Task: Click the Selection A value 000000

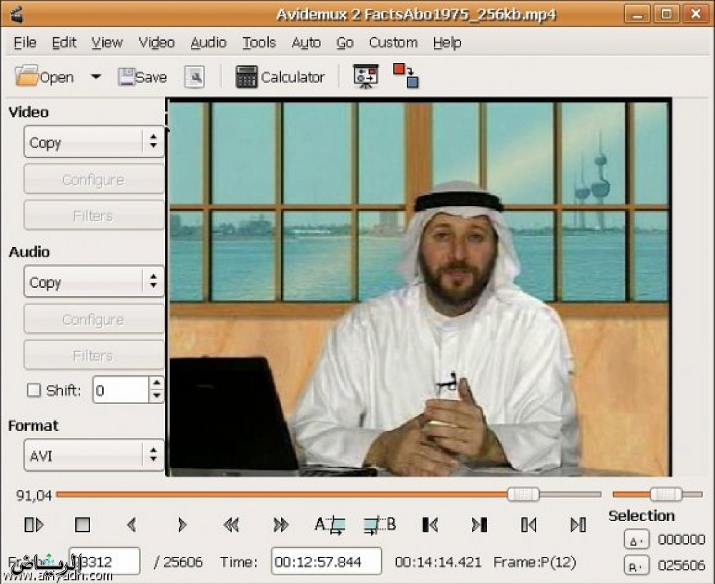Action: pos(681,540)
